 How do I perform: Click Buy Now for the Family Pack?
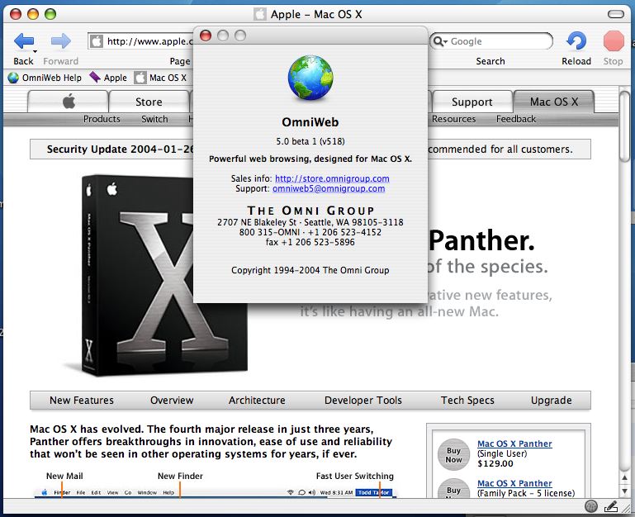pos(453,489)
